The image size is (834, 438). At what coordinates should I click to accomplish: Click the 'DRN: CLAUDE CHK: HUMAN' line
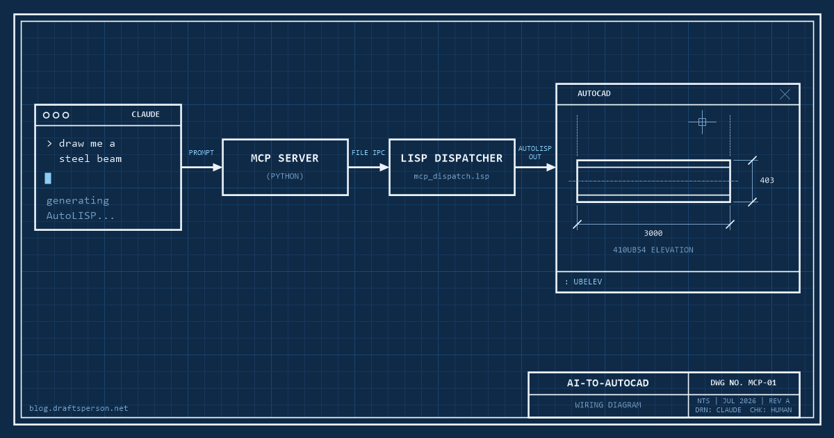[x=744, y=410]
